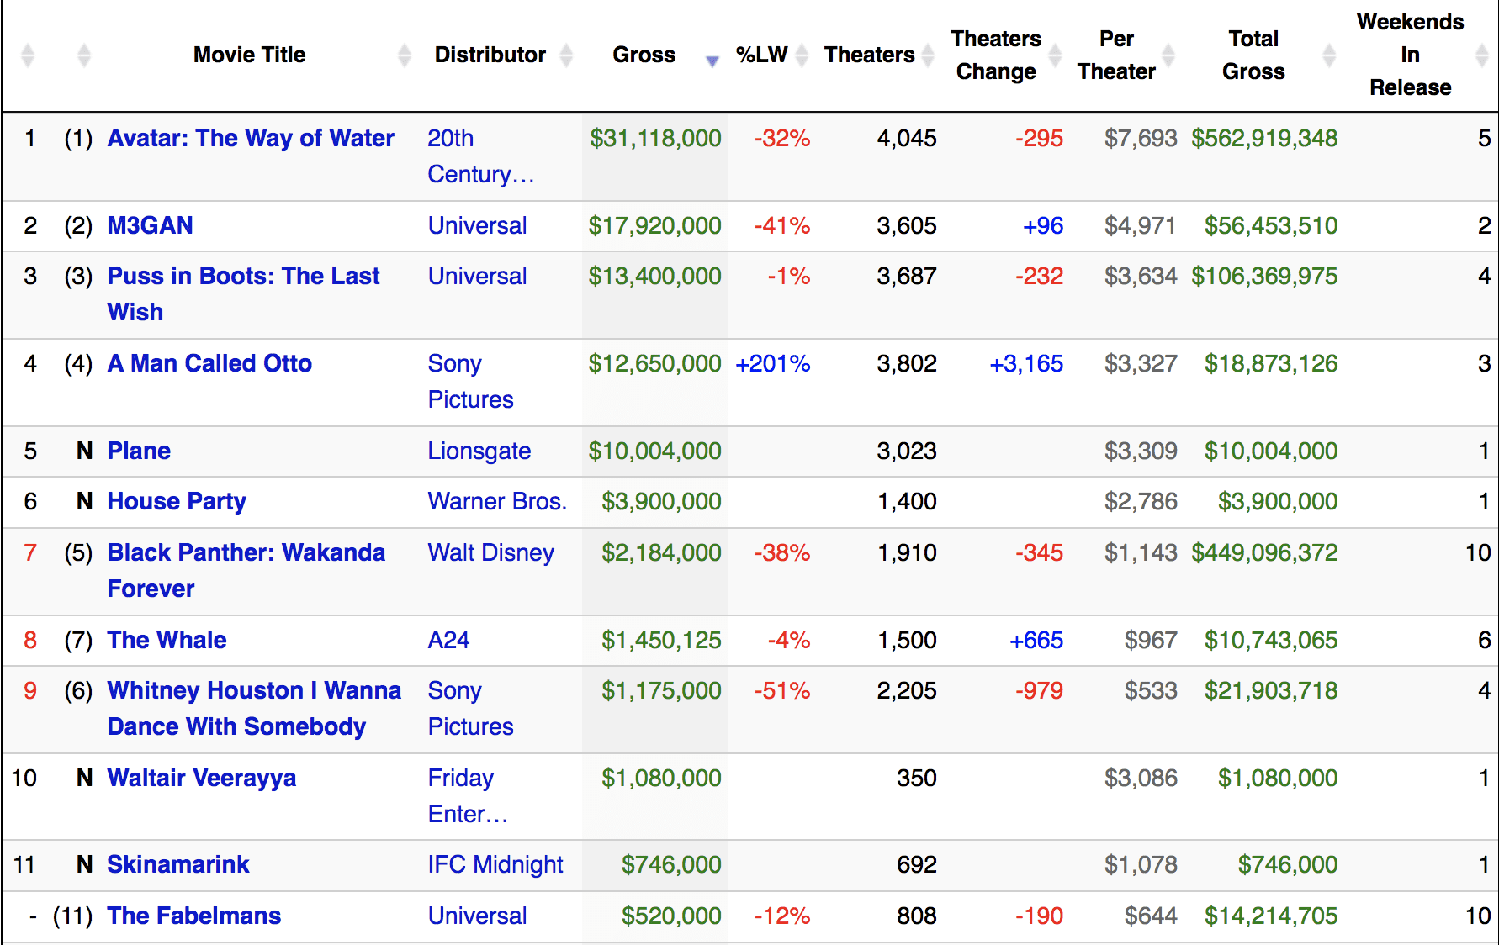Open Sony Pictures link in Otto row
Image resolution: width=1499 pixels, height=945 pixels.
[470, 381]
